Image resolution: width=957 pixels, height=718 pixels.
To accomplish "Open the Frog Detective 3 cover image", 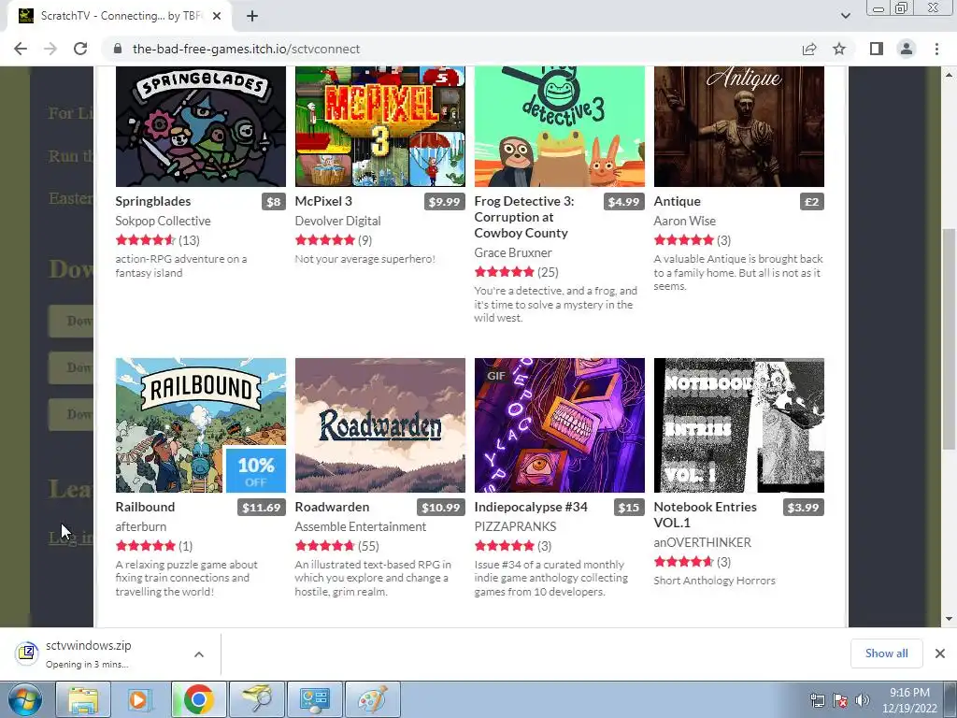I will (560, 126).
